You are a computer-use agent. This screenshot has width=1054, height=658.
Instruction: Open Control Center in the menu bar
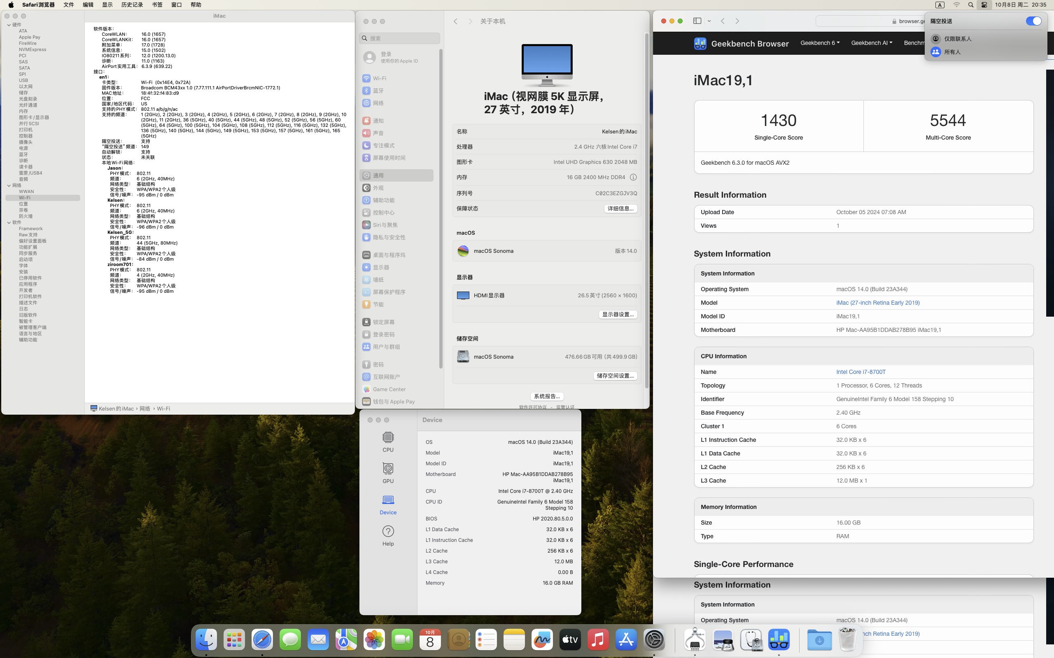pos(984,5)
